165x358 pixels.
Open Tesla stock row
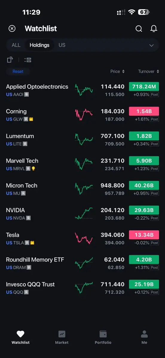coord(82,238)
